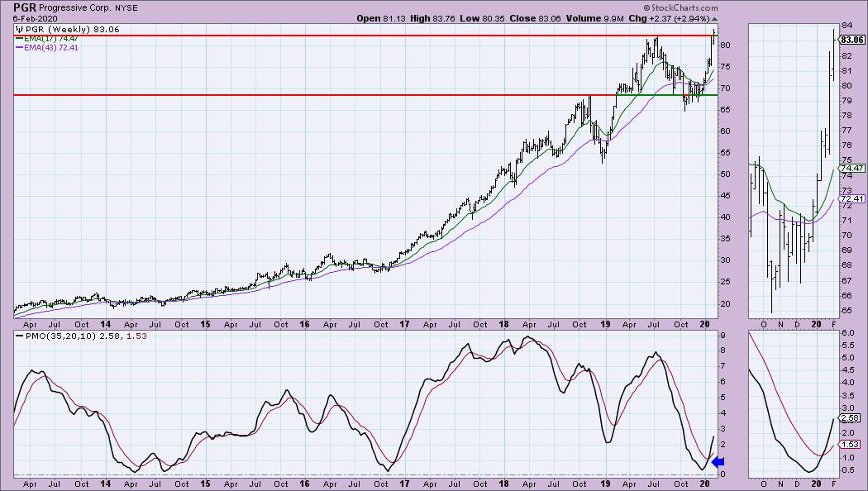Screen dimensions: 868x491
Task: Click the Chg +2.37 (+2.94%) value
Action: (670, 18)
